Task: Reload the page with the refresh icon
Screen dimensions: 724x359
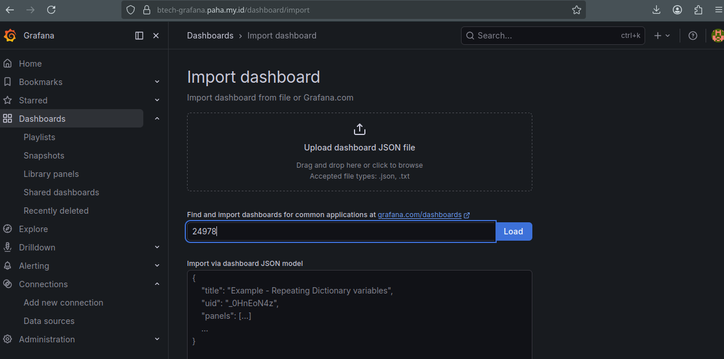Action: click(51, 10)
